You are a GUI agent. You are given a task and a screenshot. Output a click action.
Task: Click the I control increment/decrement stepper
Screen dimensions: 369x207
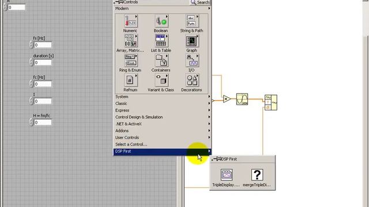tap(31, 101)
